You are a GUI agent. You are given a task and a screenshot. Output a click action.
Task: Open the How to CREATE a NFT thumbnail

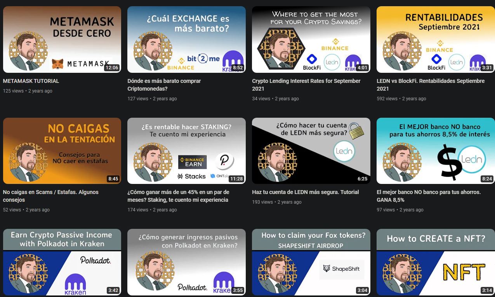(436, 262)
